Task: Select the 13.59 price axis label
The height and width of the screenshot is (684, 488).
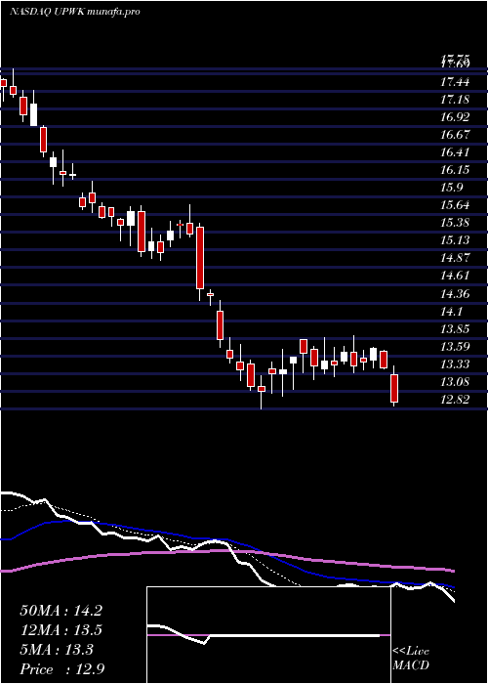Action: [x=455, y=347]
